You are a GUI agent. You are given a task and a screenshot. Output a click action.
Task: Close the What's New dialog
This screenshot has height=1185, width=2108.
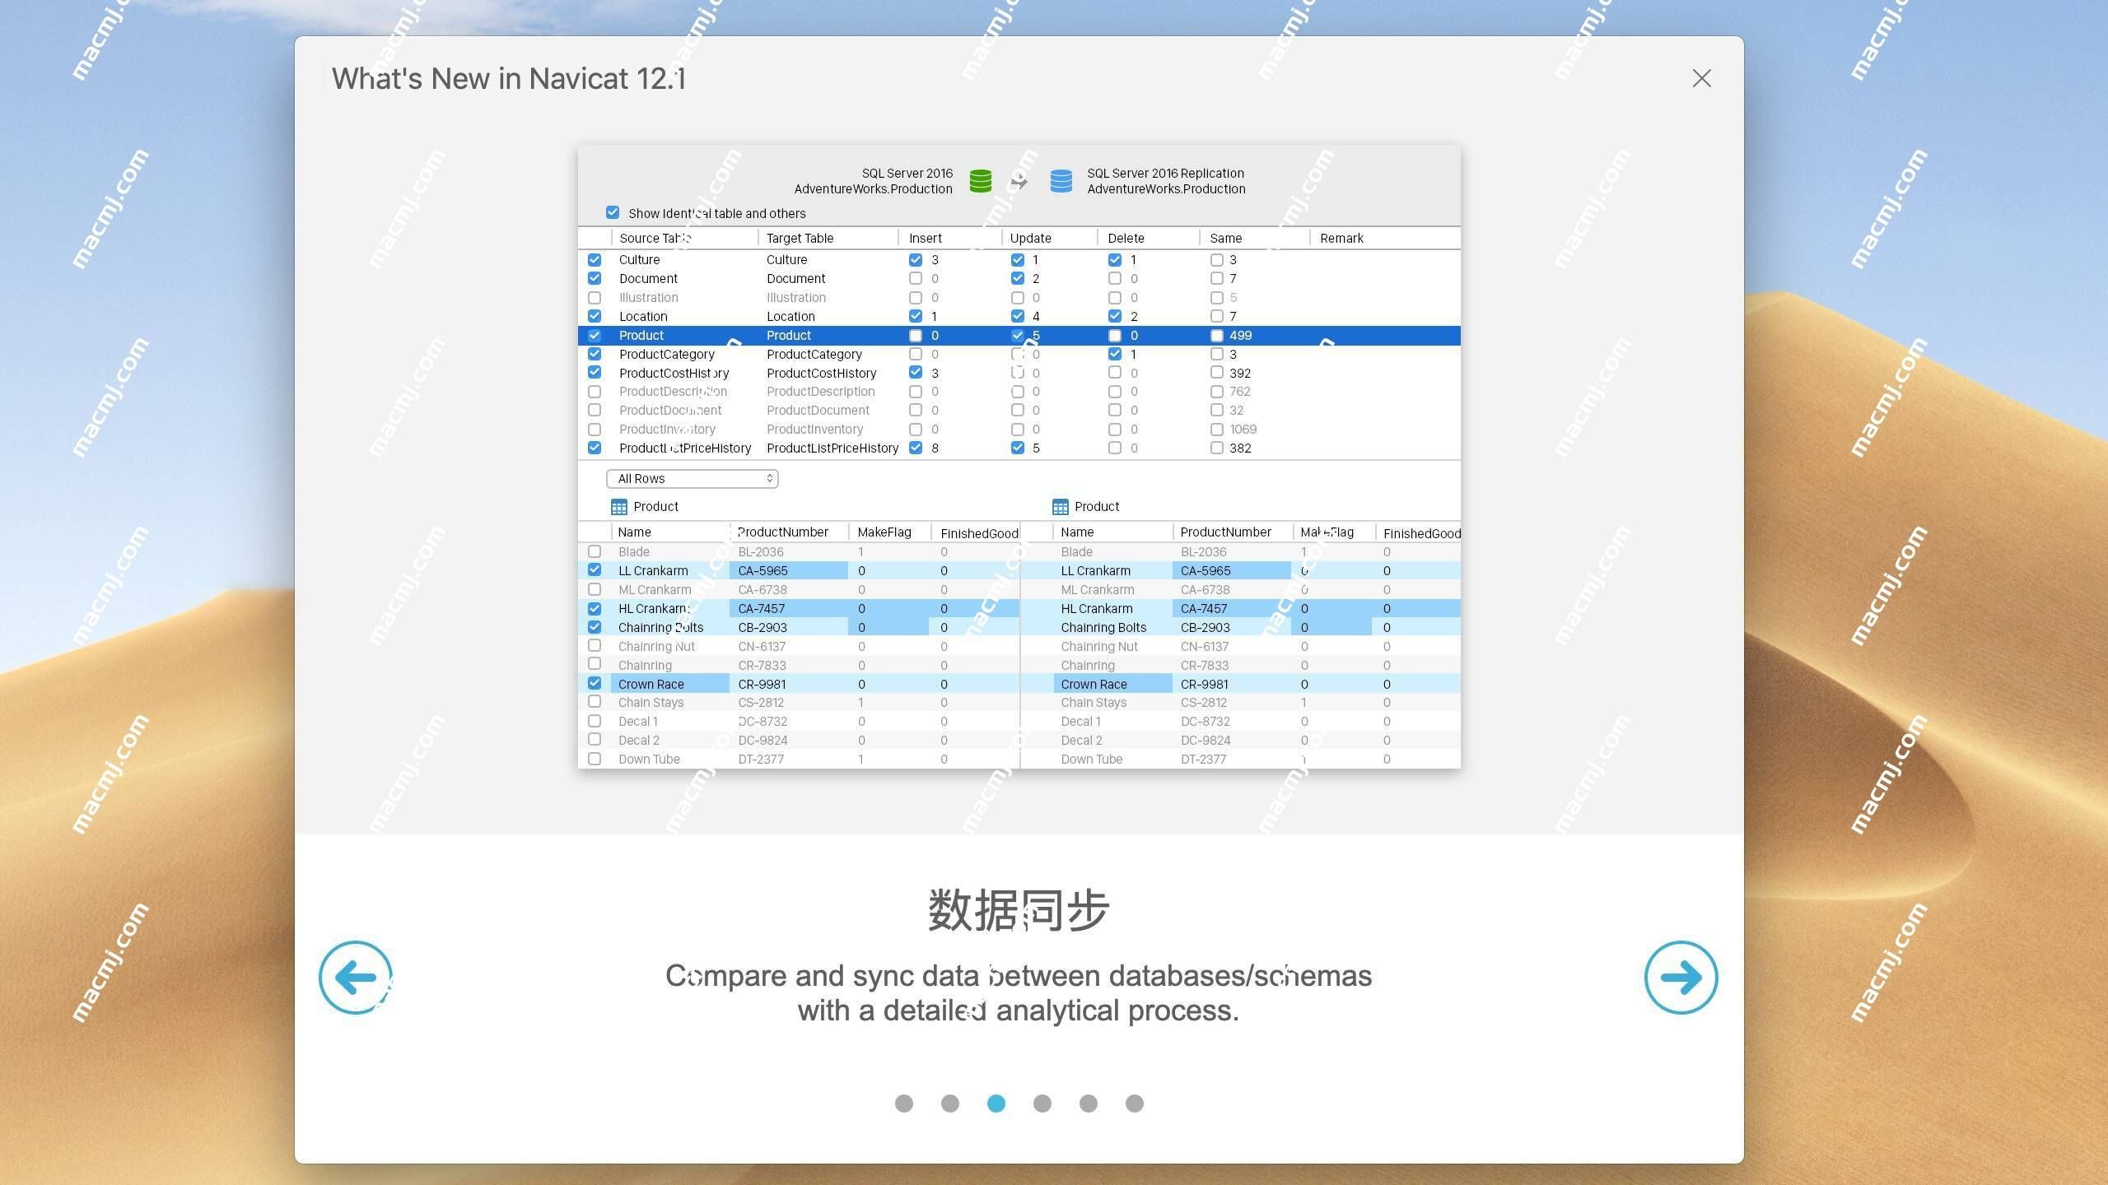(x=1701, y=77)
